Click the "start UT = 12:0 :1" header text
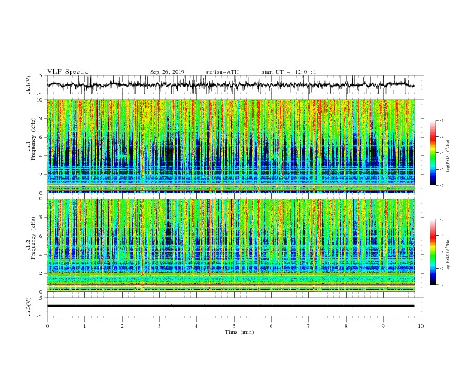 289,72
